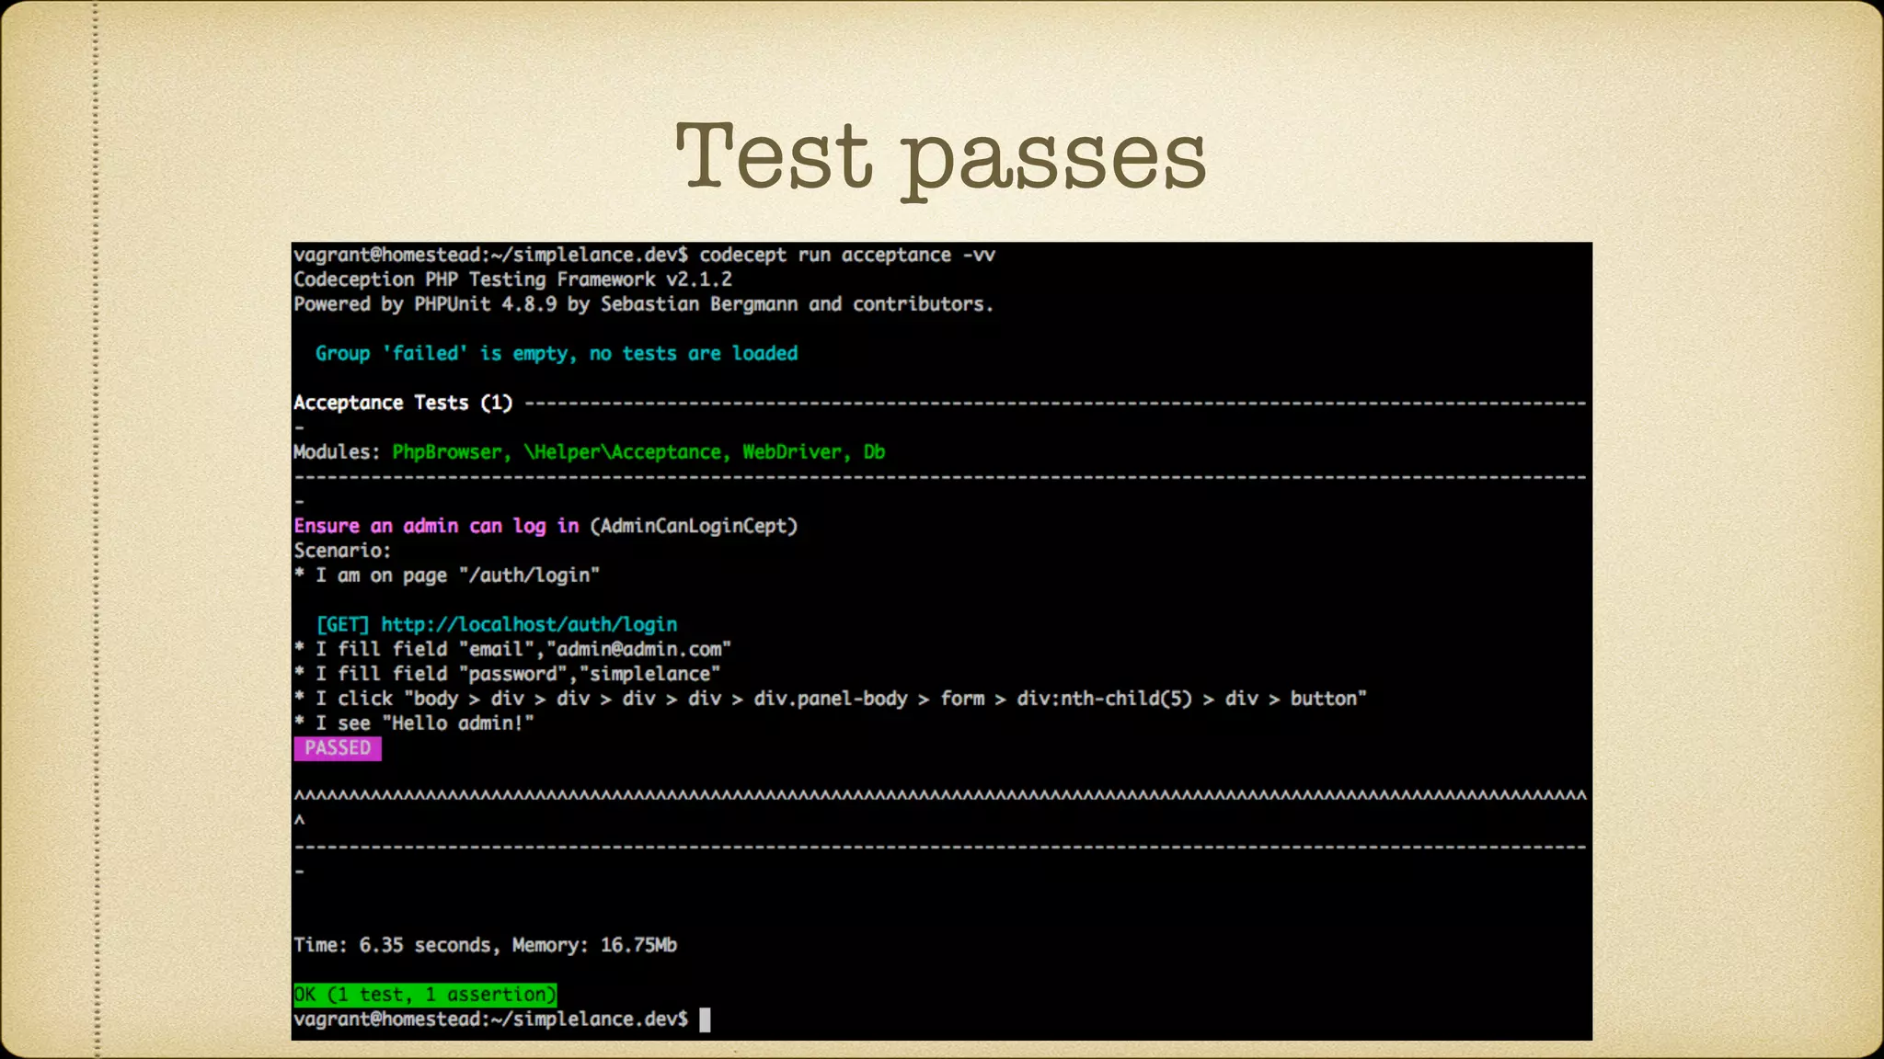
Task: Click the "Test passes" slide title
Action: point(940,157)
